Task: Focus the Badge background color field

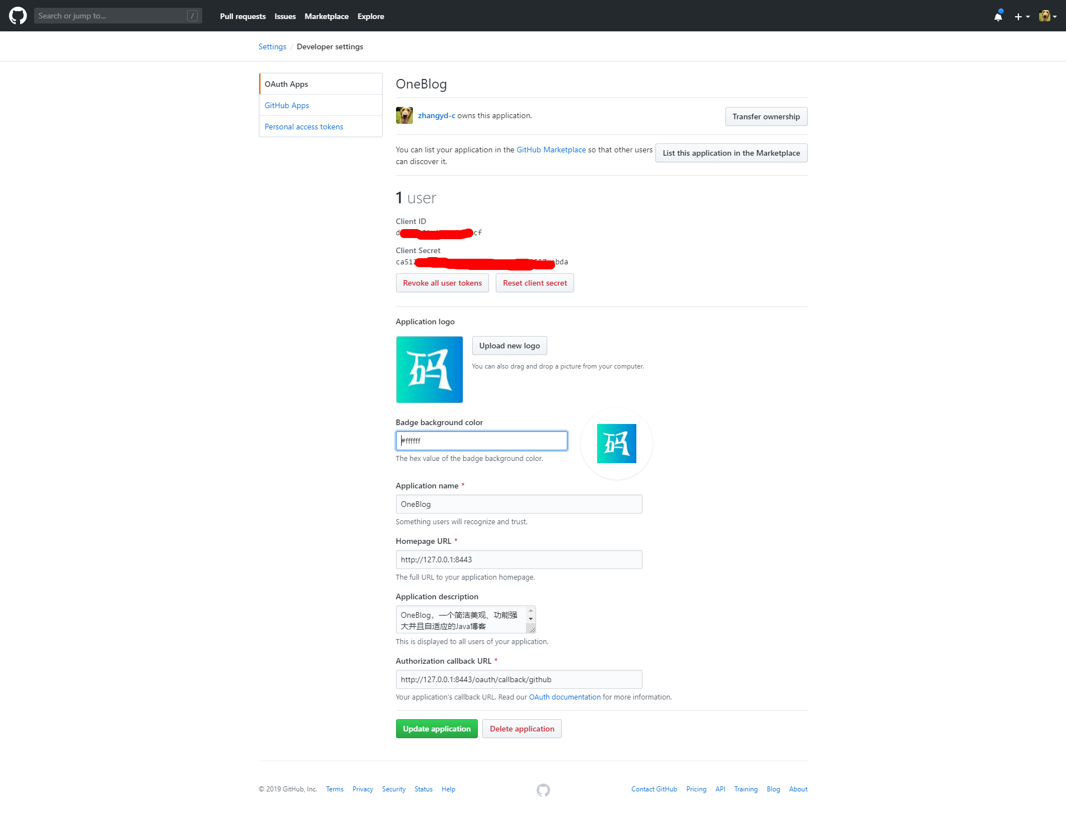Action: pyautogui.click(x=481, y=441)
